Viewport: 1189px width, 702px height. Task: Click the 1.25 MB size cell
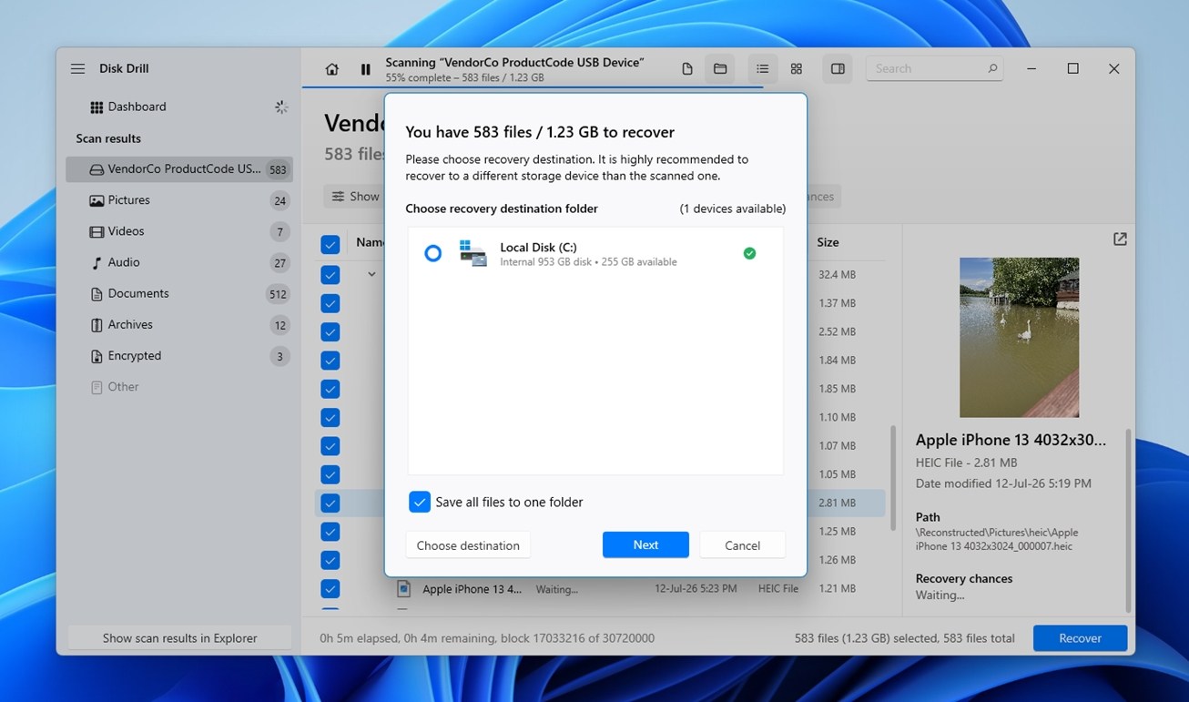click(836, 532)
